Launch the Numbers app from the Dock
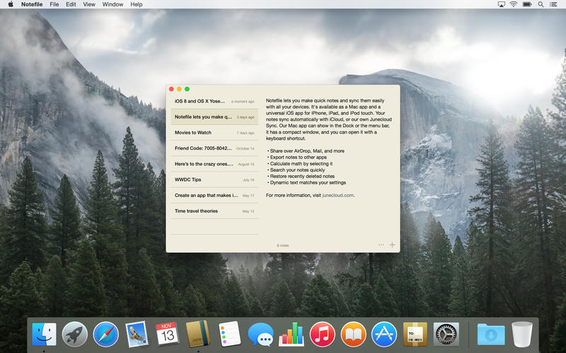The width and height of the screenshot is (566, 353). (x=291, y=333)
